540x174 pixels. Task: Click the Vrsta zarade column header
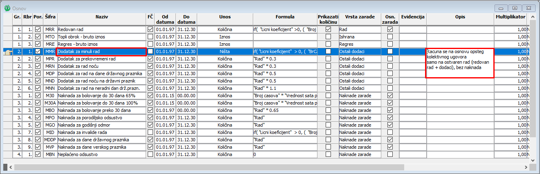point(360,20)
